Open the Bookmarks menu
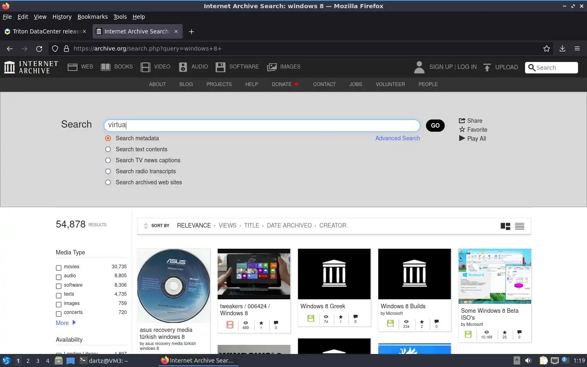 tap(93, 17)
